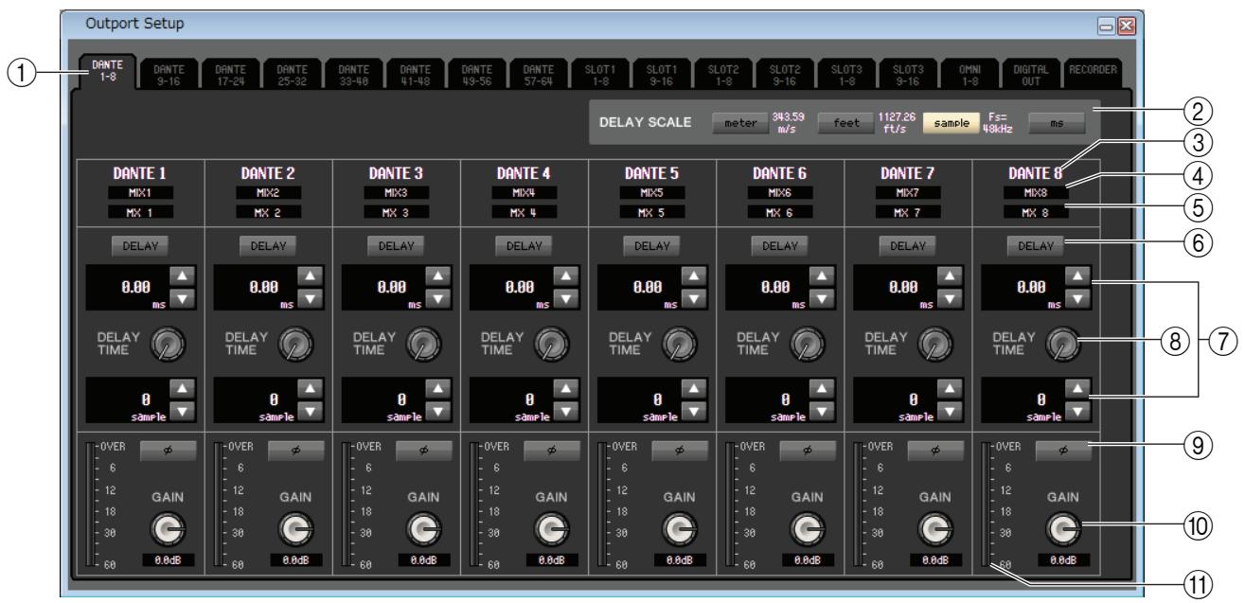Increase DANTE 2 delay sample value
Image resolution: width=1245 pixels, height=603 pixels.
coord(309,387)
